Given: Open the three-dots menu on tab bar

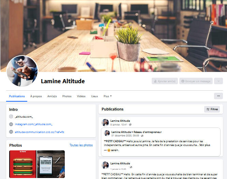Looking at the screenshot, I should click(x=218, y=96).
